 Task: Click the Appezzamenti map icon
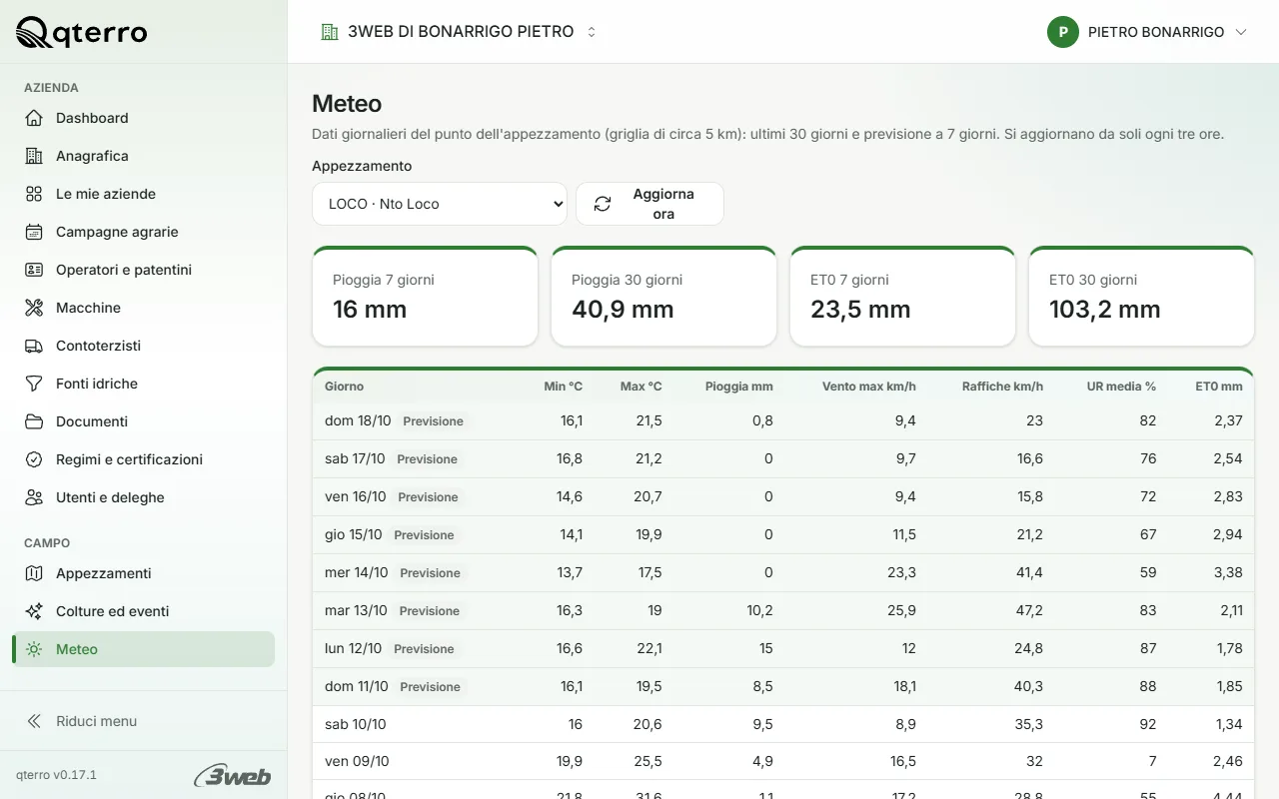(x=34, y=573)
